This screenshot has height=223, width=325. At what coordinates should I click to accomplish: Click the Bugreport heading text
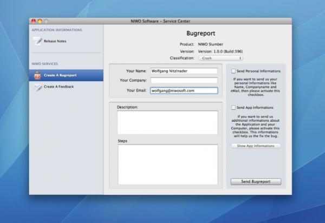pyautogui.click(x=200, y=33)
